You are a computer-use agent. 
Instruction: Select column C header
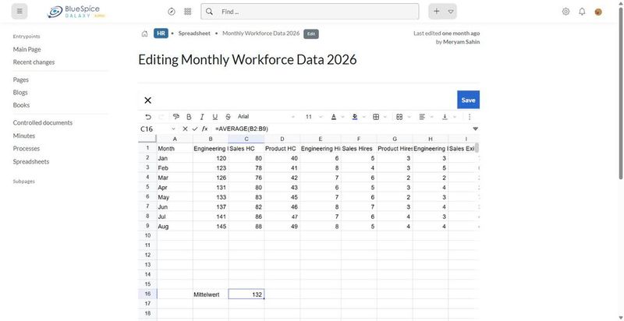pos(246,139)
